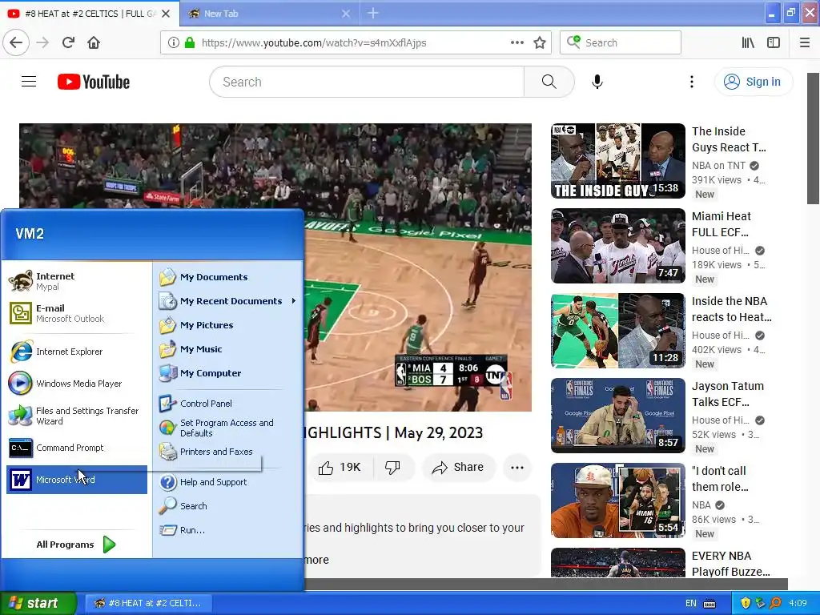
Task: Launch Mypal Internet from Start menu
Action: tap(77, 281)
